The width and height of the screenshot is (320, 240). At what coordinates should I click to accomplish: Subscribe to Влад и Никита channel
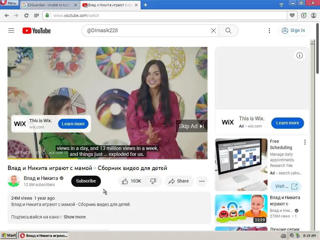pos(86,181)
